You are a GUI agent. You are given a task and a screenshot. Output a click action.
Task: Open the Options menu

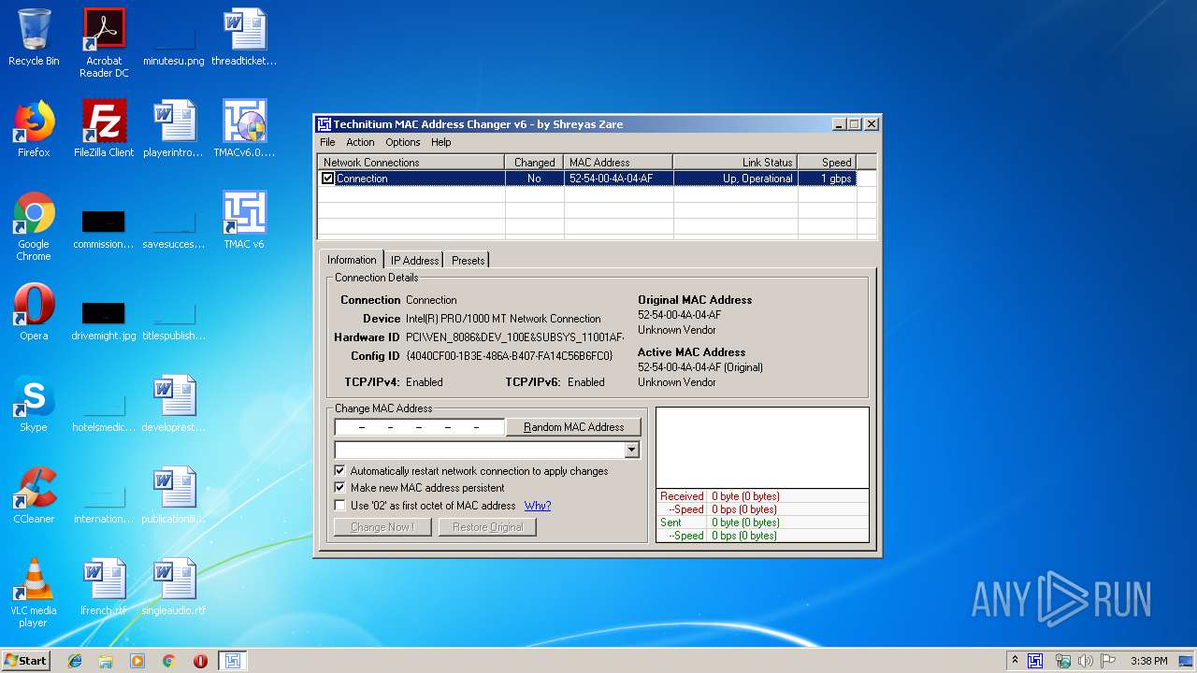tap(403, 142)
